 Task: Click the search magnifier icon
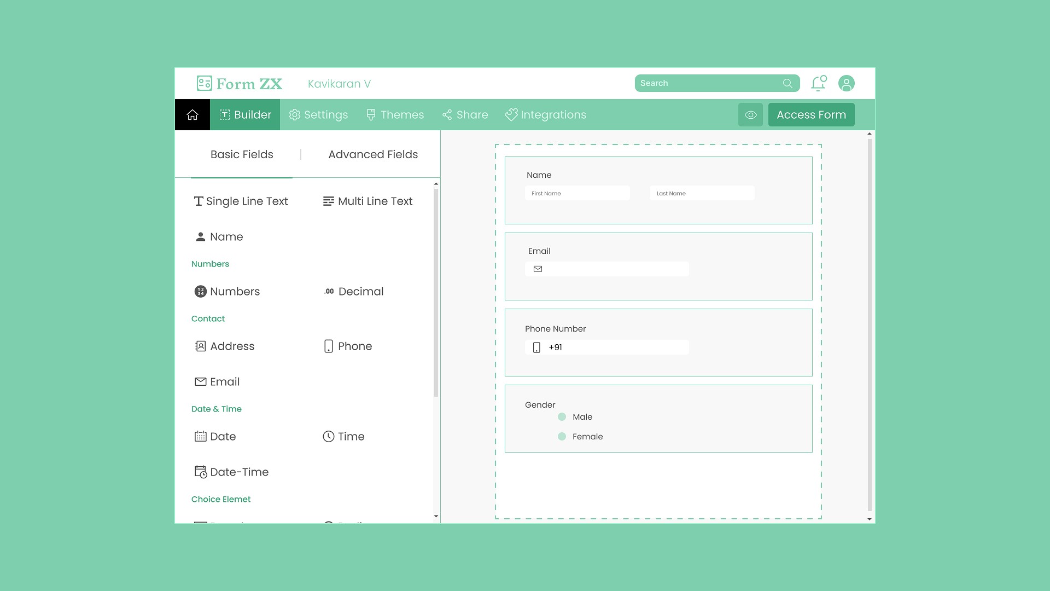[787, 83]
